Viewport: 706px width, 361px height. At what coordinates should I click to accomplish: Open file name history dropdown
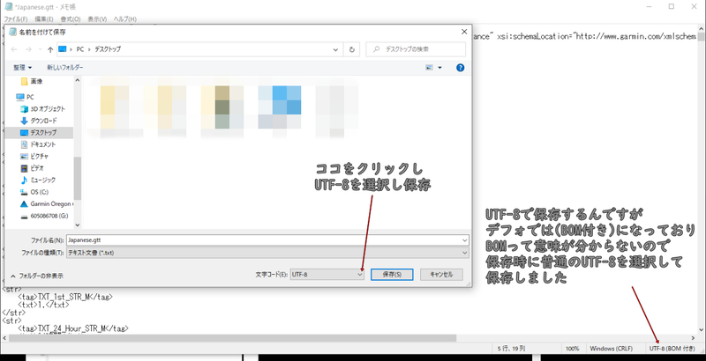tap(465, 240)
